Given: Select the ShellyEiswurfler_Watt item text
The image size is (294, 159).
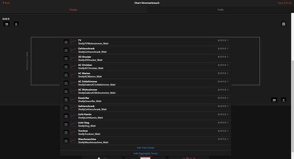Looking at the screenshot, I should (x=89, y=101).
